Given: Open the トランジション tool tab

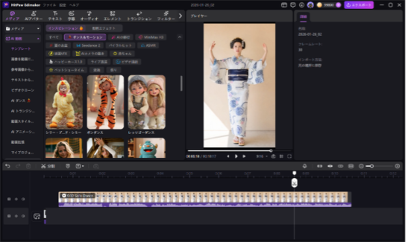Looking at the screenshot, I should point(139,15).
